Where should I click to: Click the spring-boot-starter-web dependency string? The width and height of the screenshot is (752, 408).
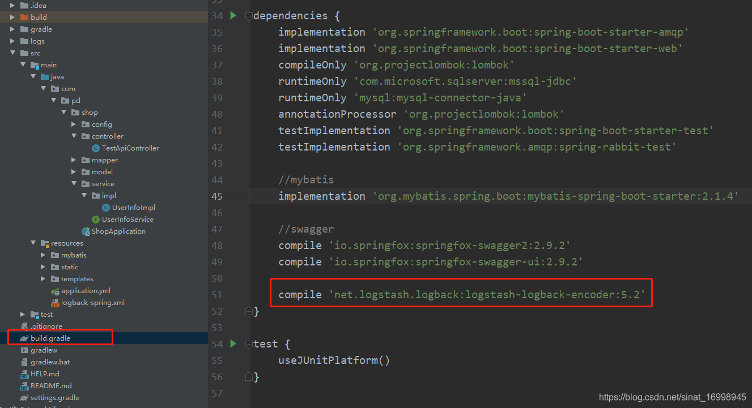tap(527, 49)
